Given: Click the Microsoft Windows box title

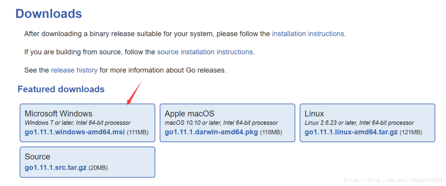Looking at the screenshot, I should tap(59, 113).
